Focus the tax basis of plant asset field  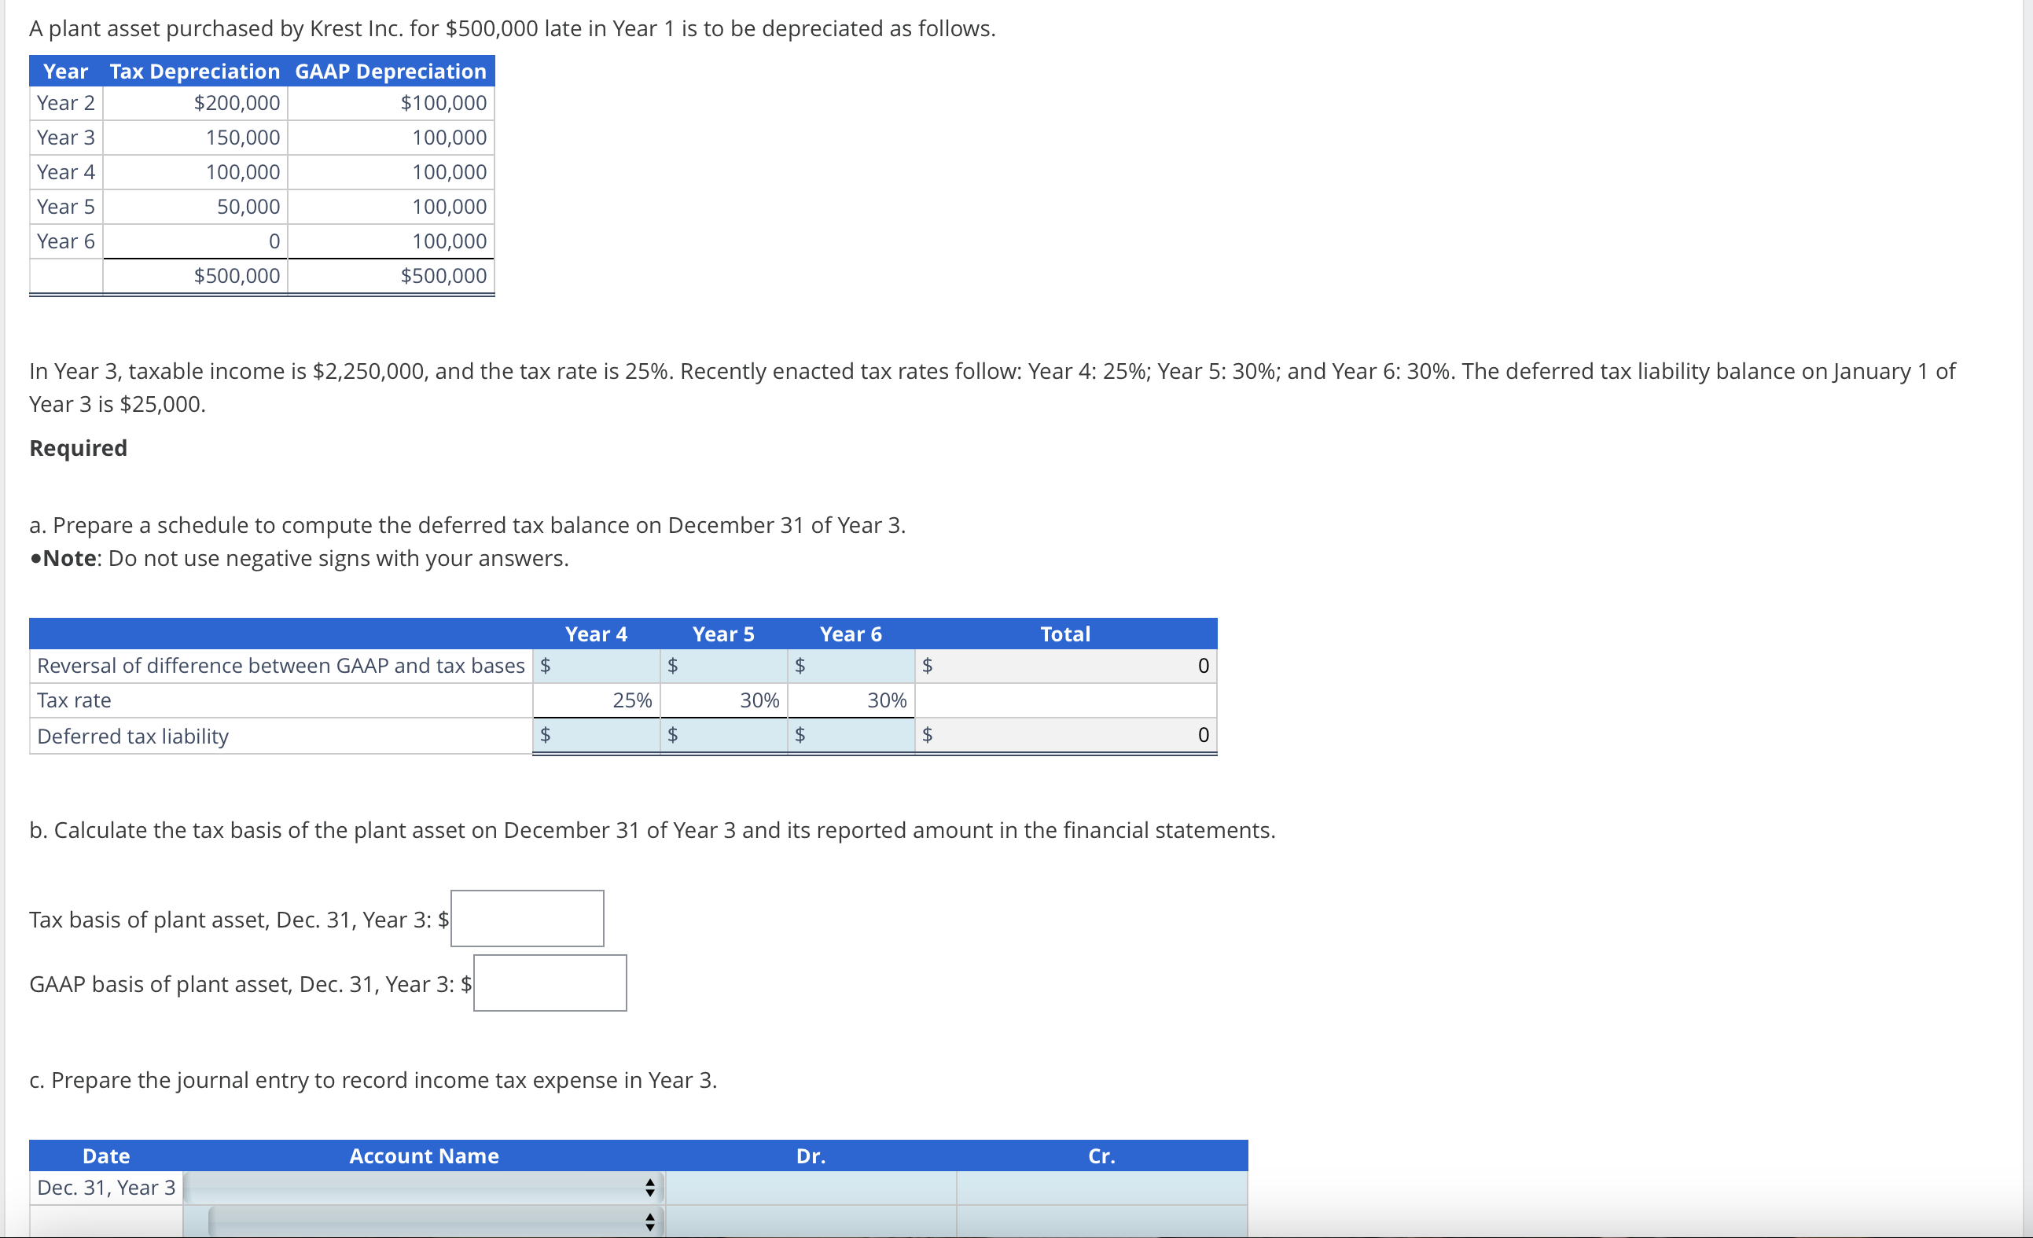[x=528, y=918]
